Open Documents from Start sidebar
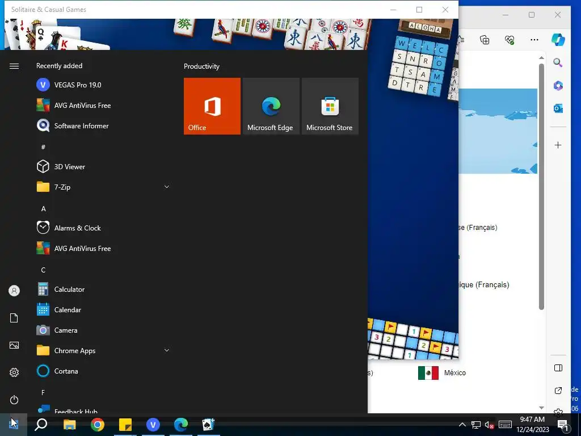Viewport: 581px width, 436px height. click(x=14, y=318)
